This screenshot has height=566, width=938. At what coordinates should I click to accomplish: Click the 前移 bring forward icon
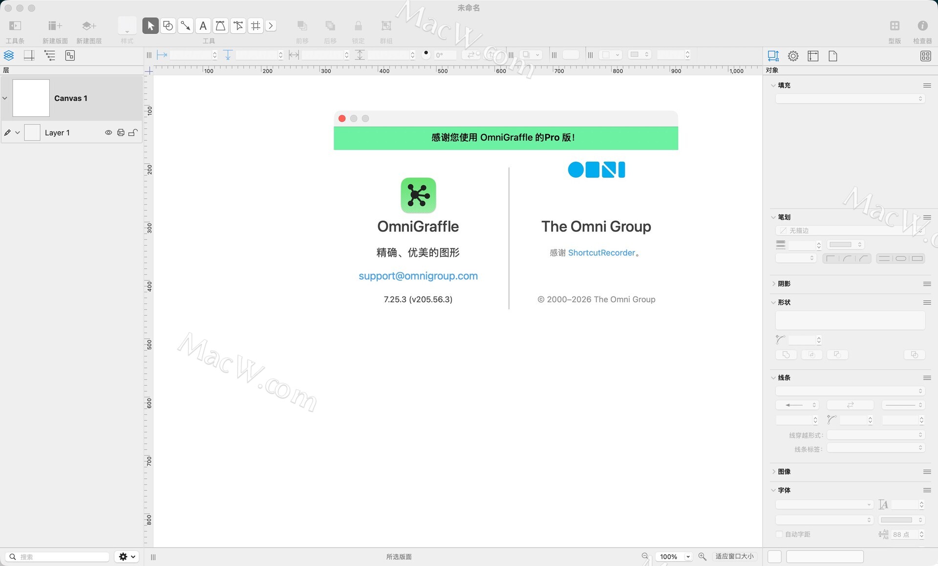(302, 26)
